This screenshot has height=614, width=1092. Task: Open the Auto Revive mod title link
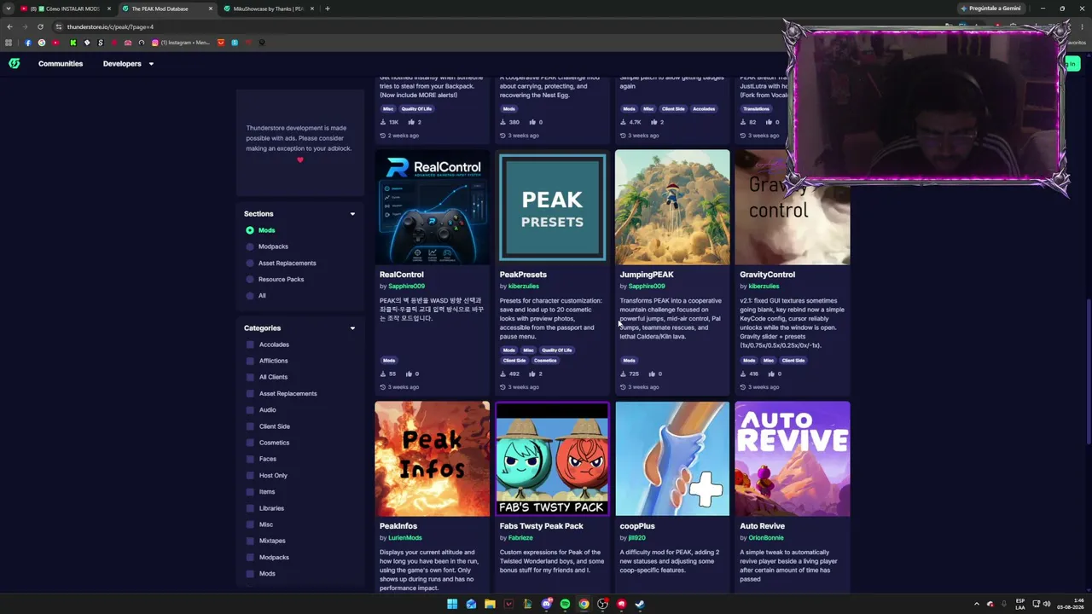(x=762, y=526)
